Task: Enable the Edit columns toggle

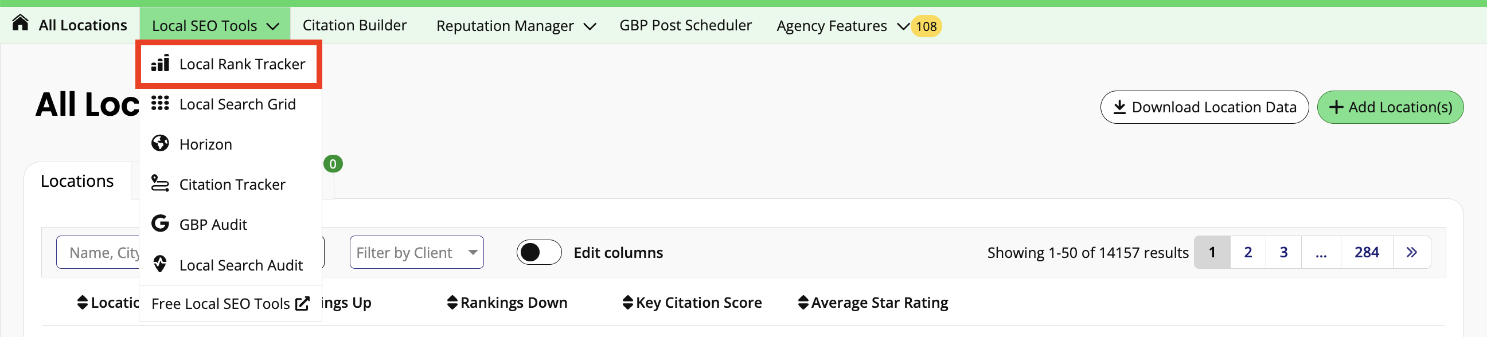Action: (x=538, y=252)
